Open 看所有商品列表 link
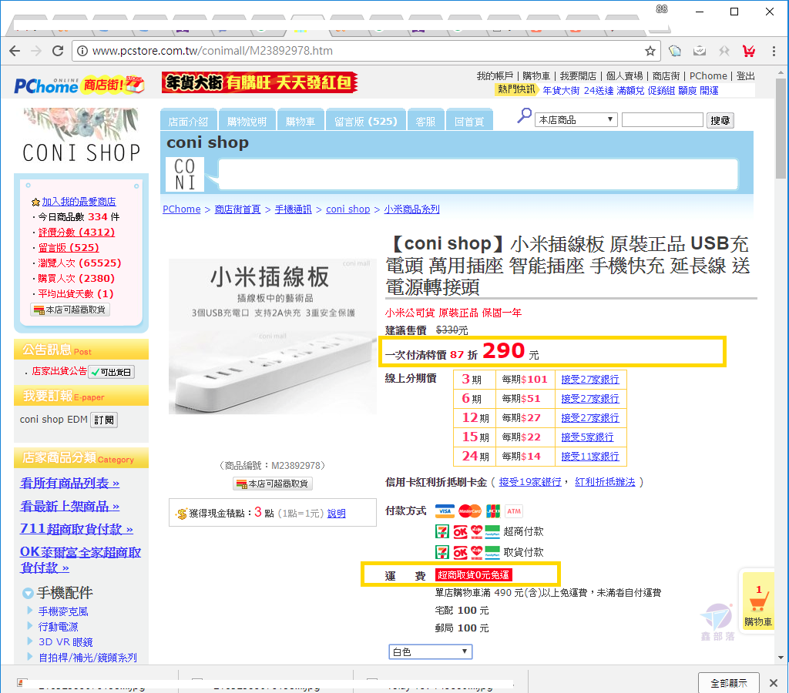This screenshot has width=789, height=693. tap(69, 484)
